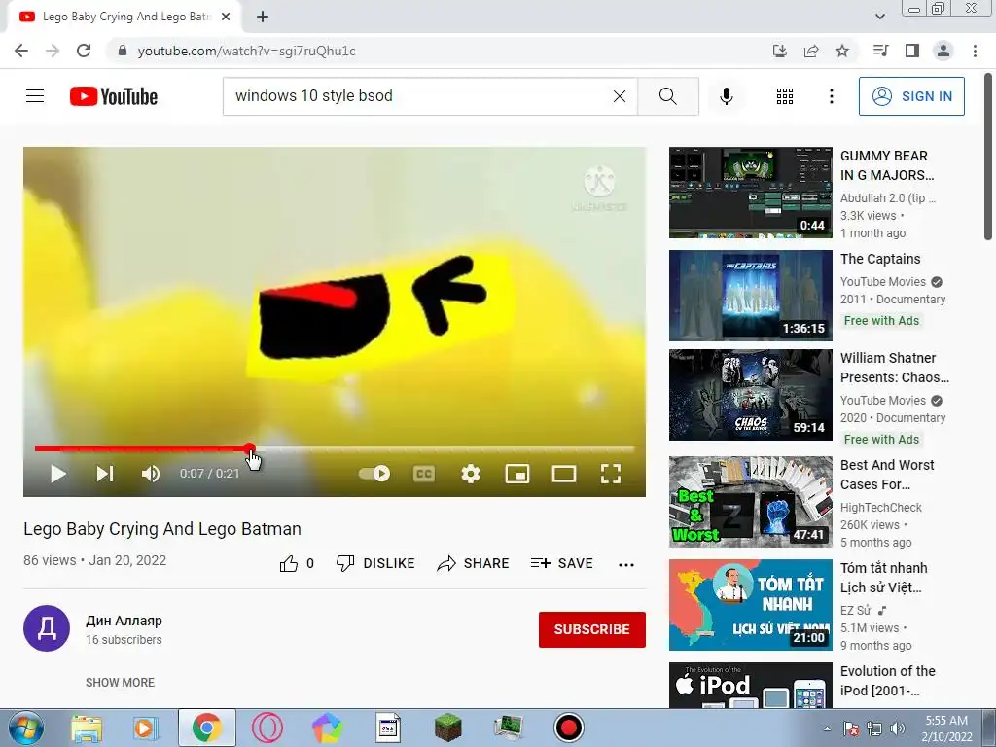Show hidden system tray icons
The image size is (996, 747).
point(827,729)
